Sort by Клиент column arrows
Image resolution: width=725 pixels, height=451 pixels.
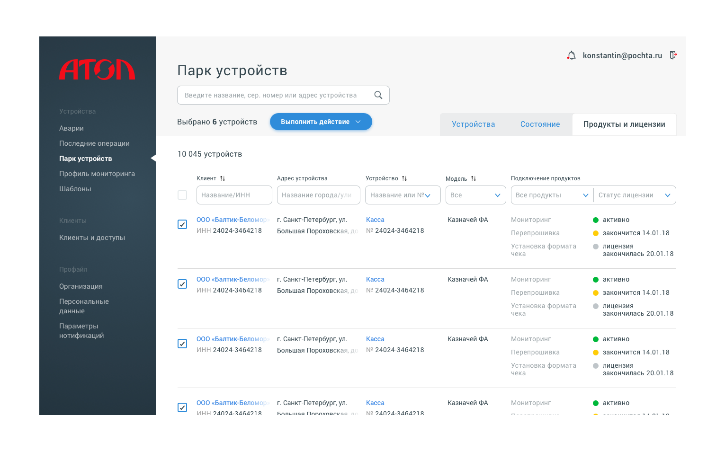(x=223, y=178)
